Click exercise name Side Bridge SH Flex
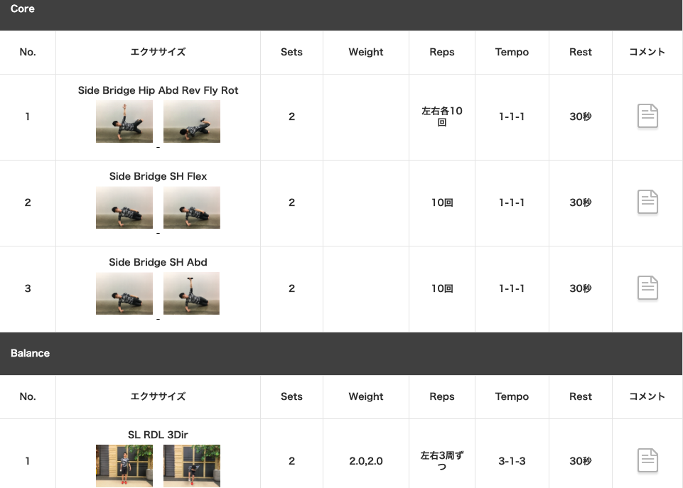 [x=158, y=176]
